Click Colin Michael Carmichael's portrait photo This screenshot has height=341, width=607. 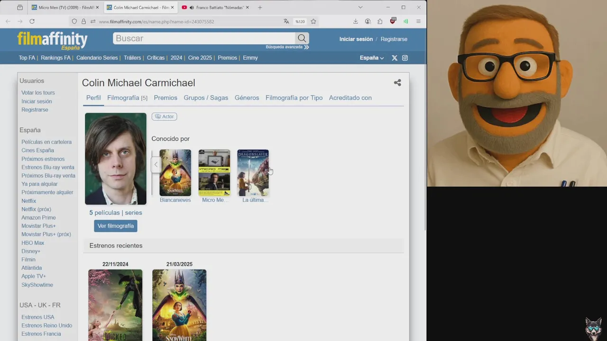pyautogui.click(x=116, y=159)
